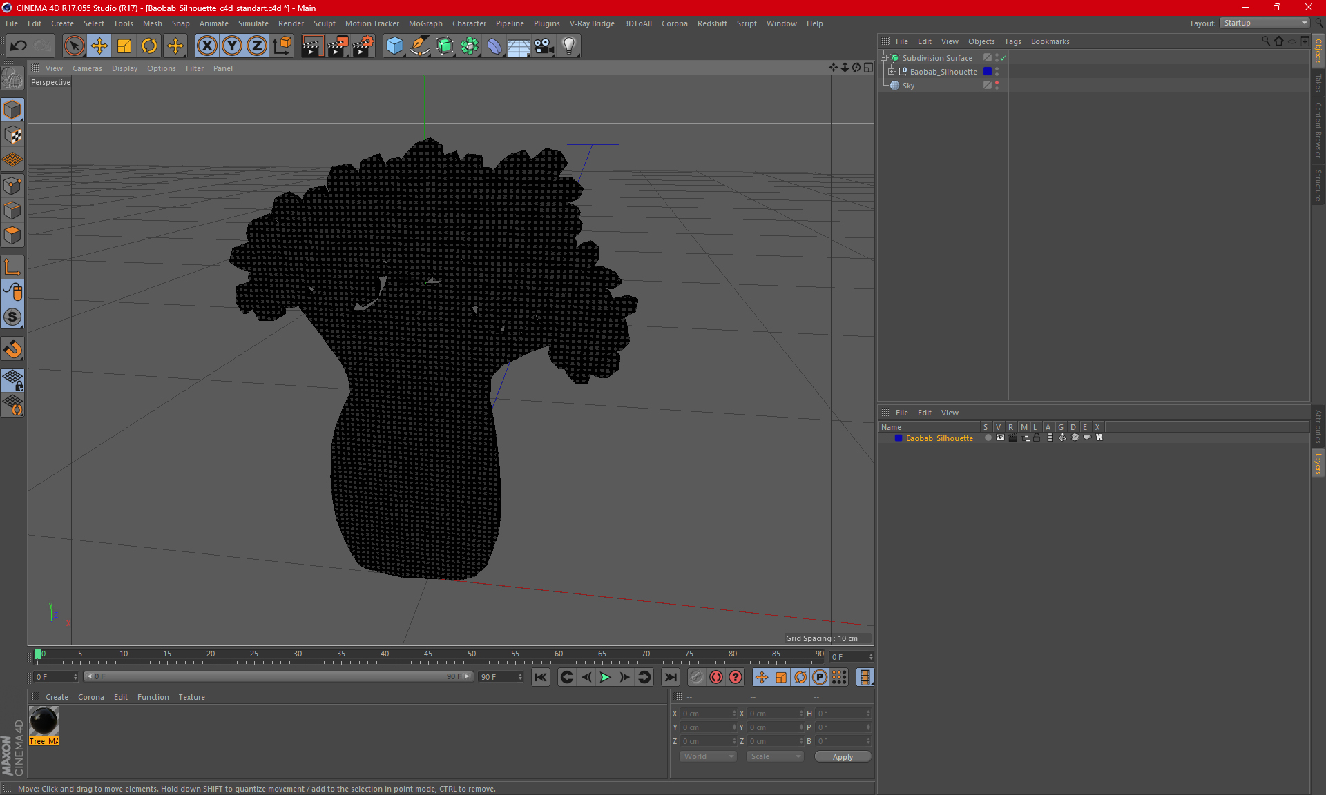The image size is (1326, 795).
Task: Switch to Edges mode
Action: pos(12,210)
